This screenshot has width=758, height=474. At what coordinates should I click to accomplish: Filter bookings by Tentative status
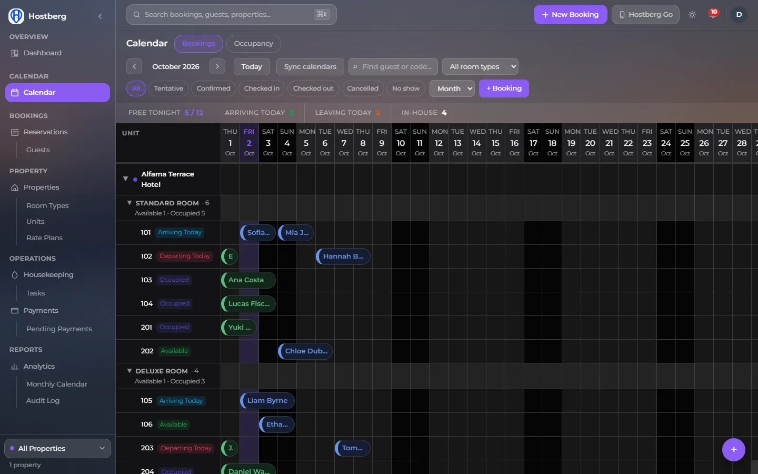pyautogui.click(x=168, y=88)
